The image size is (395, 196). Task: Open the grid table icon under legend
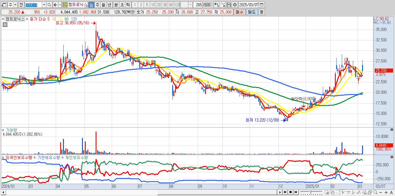tap(5, 25)
